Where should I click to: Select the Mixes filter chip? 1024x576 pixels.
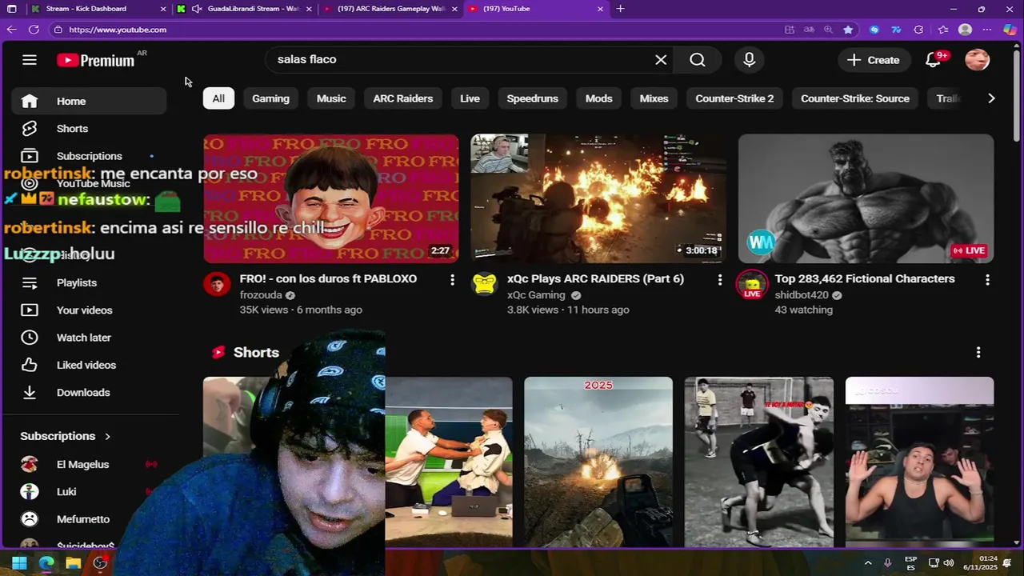(654, 98)
